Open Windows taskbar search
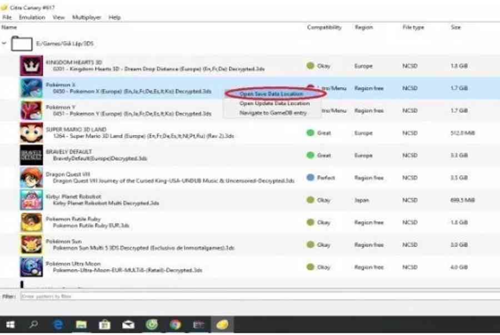Screen dimensions: 500x335 pos(33,324)
